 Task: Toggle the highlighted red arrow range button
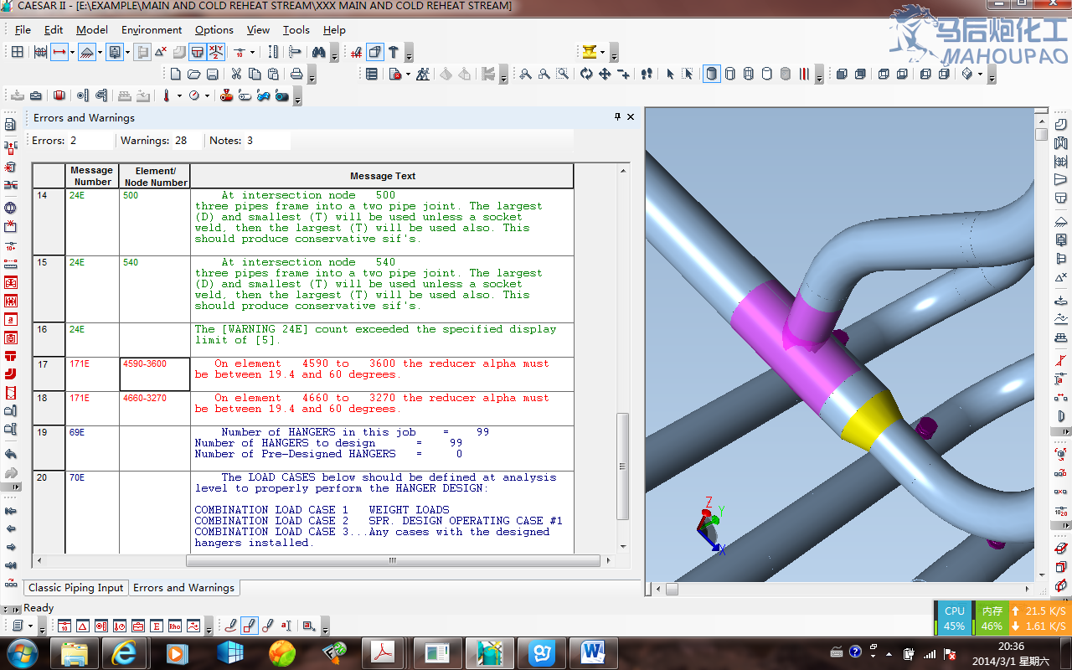tap(59, 52)
